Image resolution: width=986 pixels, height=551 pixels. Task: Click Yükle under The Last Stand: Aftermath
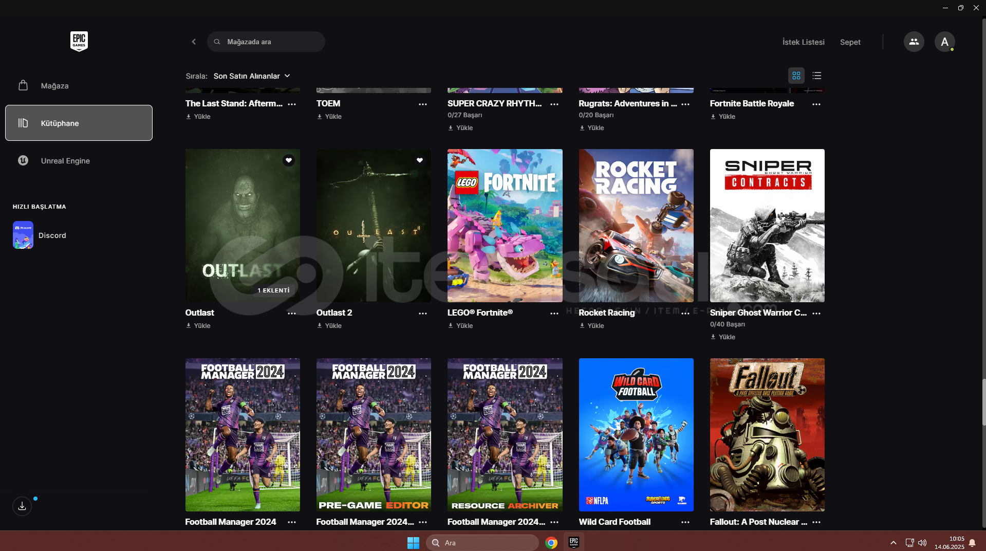198,117
